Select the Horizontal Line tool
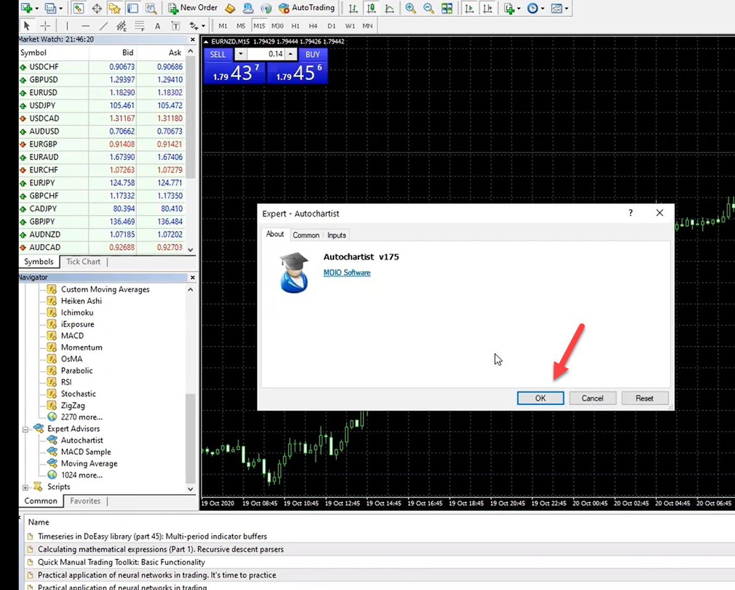735x590 pixels. [x=85, y=26]
